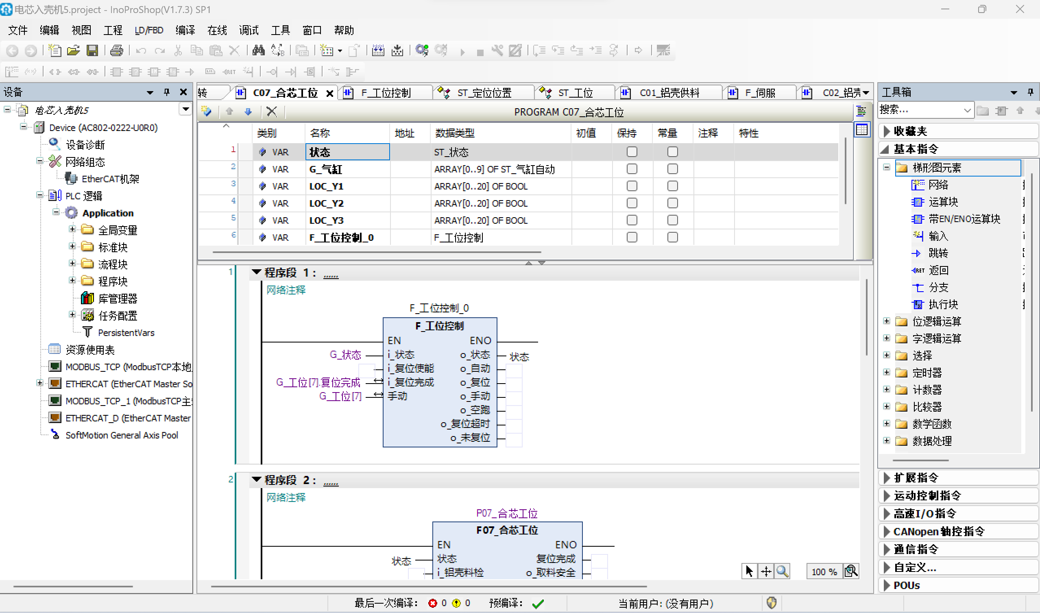
Task: Expand the 全局变量 folder
Action: click(72, 229)
